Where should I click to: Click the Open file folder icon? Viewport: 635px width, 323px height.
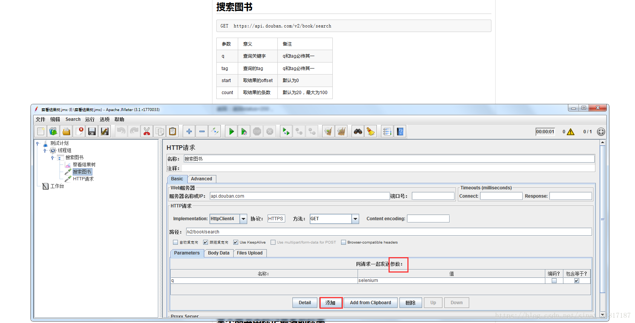(66, 131)
